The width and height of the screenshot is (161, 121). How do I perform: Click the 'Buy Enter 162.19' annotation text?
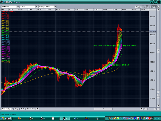coord(120,65)
